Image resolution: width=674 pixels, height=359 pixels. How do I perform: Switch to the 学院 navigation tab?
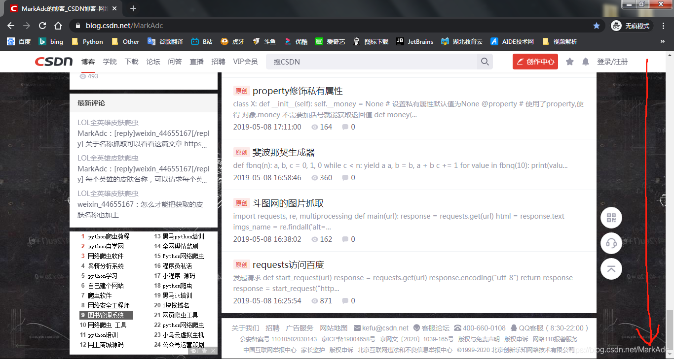(x=110, y=61)
